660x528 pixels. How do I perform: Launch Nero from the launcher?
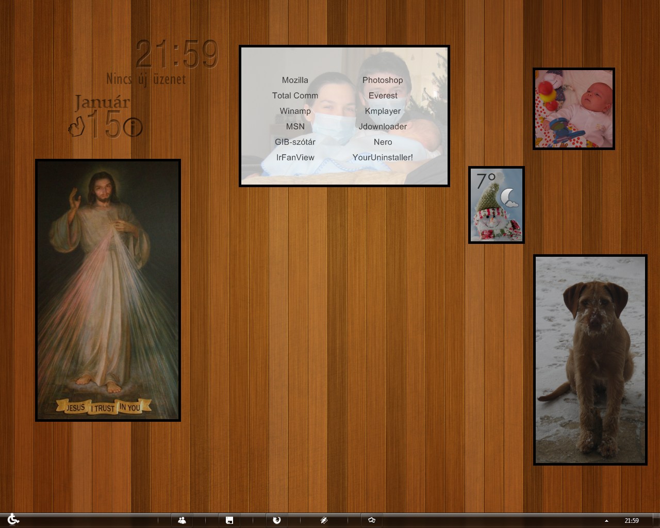383,142
